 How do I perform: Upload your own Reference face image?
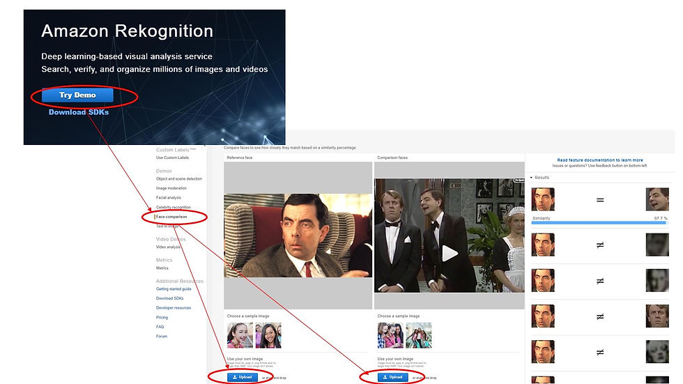point(243,377)
